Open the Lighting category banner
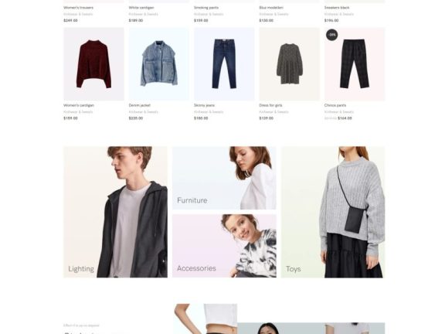Image resolution: width=445 pixels, height=334 pixels. point(116,212)
